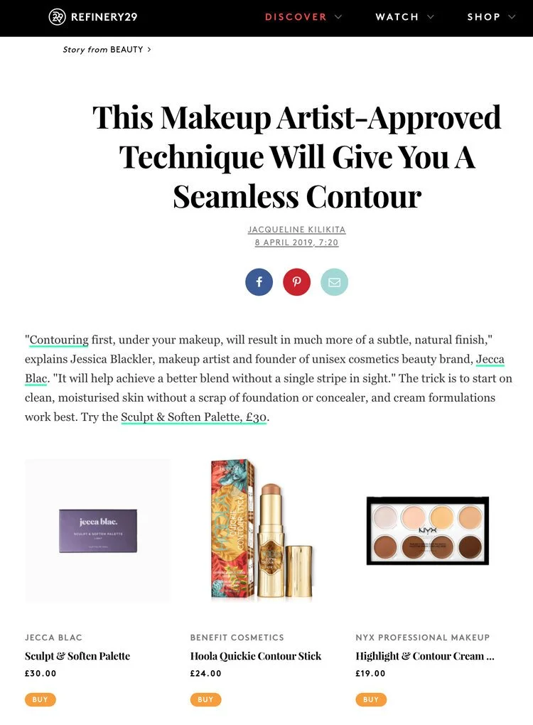Buy the Jecca Blac palette
Viewport: 533px width, 725px height.
coord(41,699)
